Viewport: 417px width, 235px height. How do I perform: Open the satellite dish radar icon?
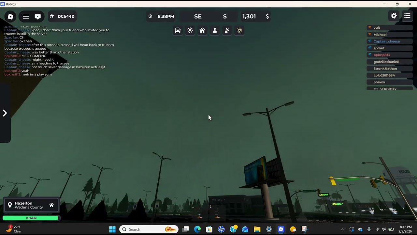(227, 30)
